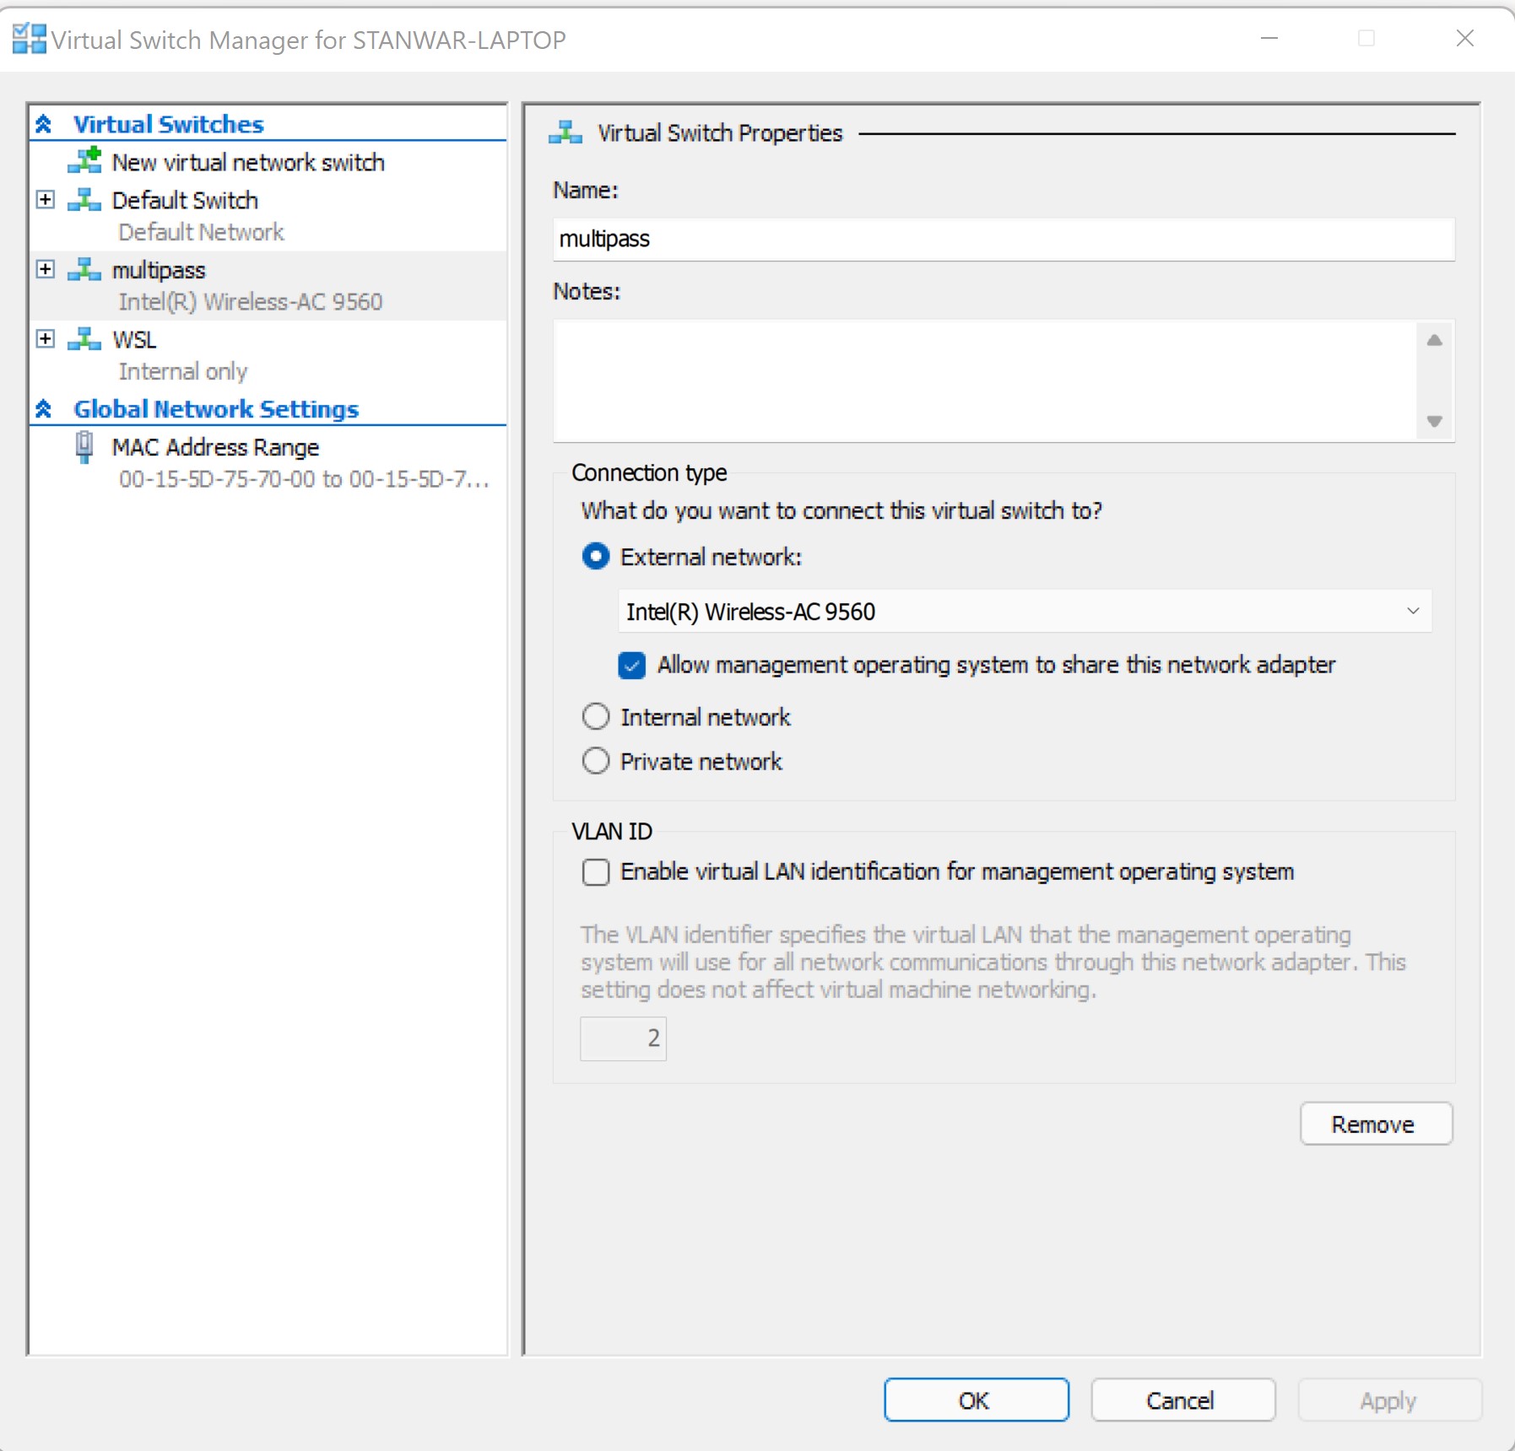
Task: Expand the multipass tree node
Action: 46,270
